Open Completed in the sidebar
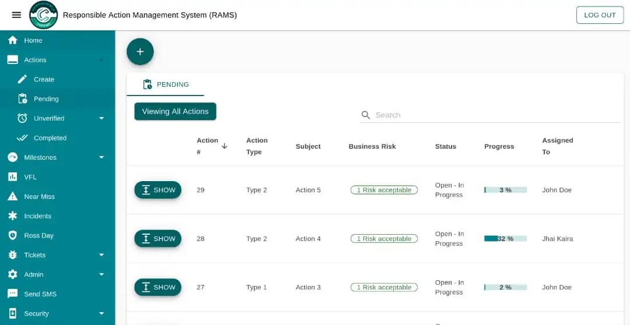Image resolution: width=630 pixels, height=325 pixels. tap(50, 138)
